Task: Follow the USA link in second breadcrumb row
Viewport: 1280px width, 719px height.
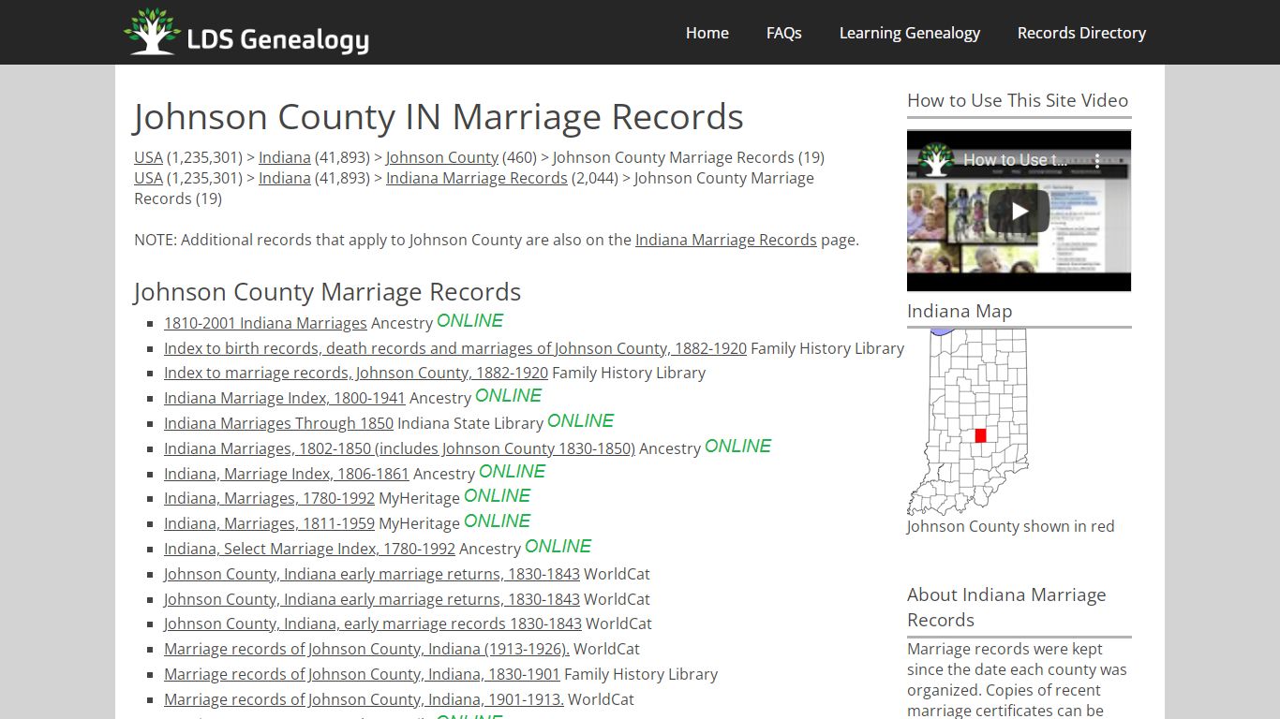Action: (148, 178)
